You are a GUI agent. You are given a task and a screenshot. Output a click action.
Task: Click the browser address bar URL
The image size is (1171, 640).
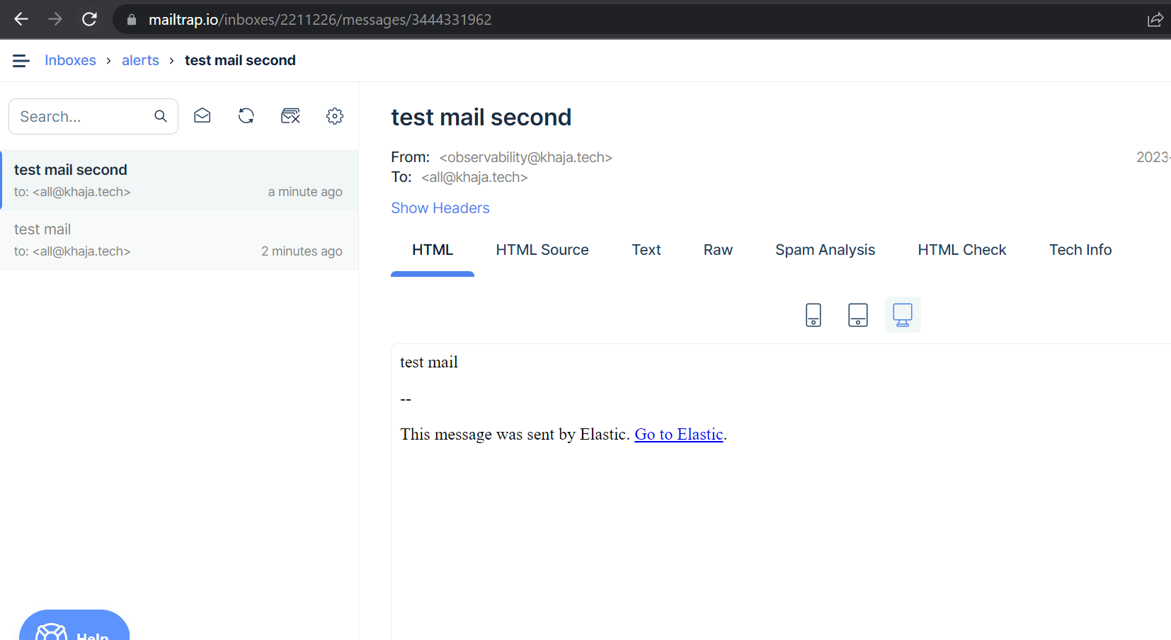coord(320,20)
